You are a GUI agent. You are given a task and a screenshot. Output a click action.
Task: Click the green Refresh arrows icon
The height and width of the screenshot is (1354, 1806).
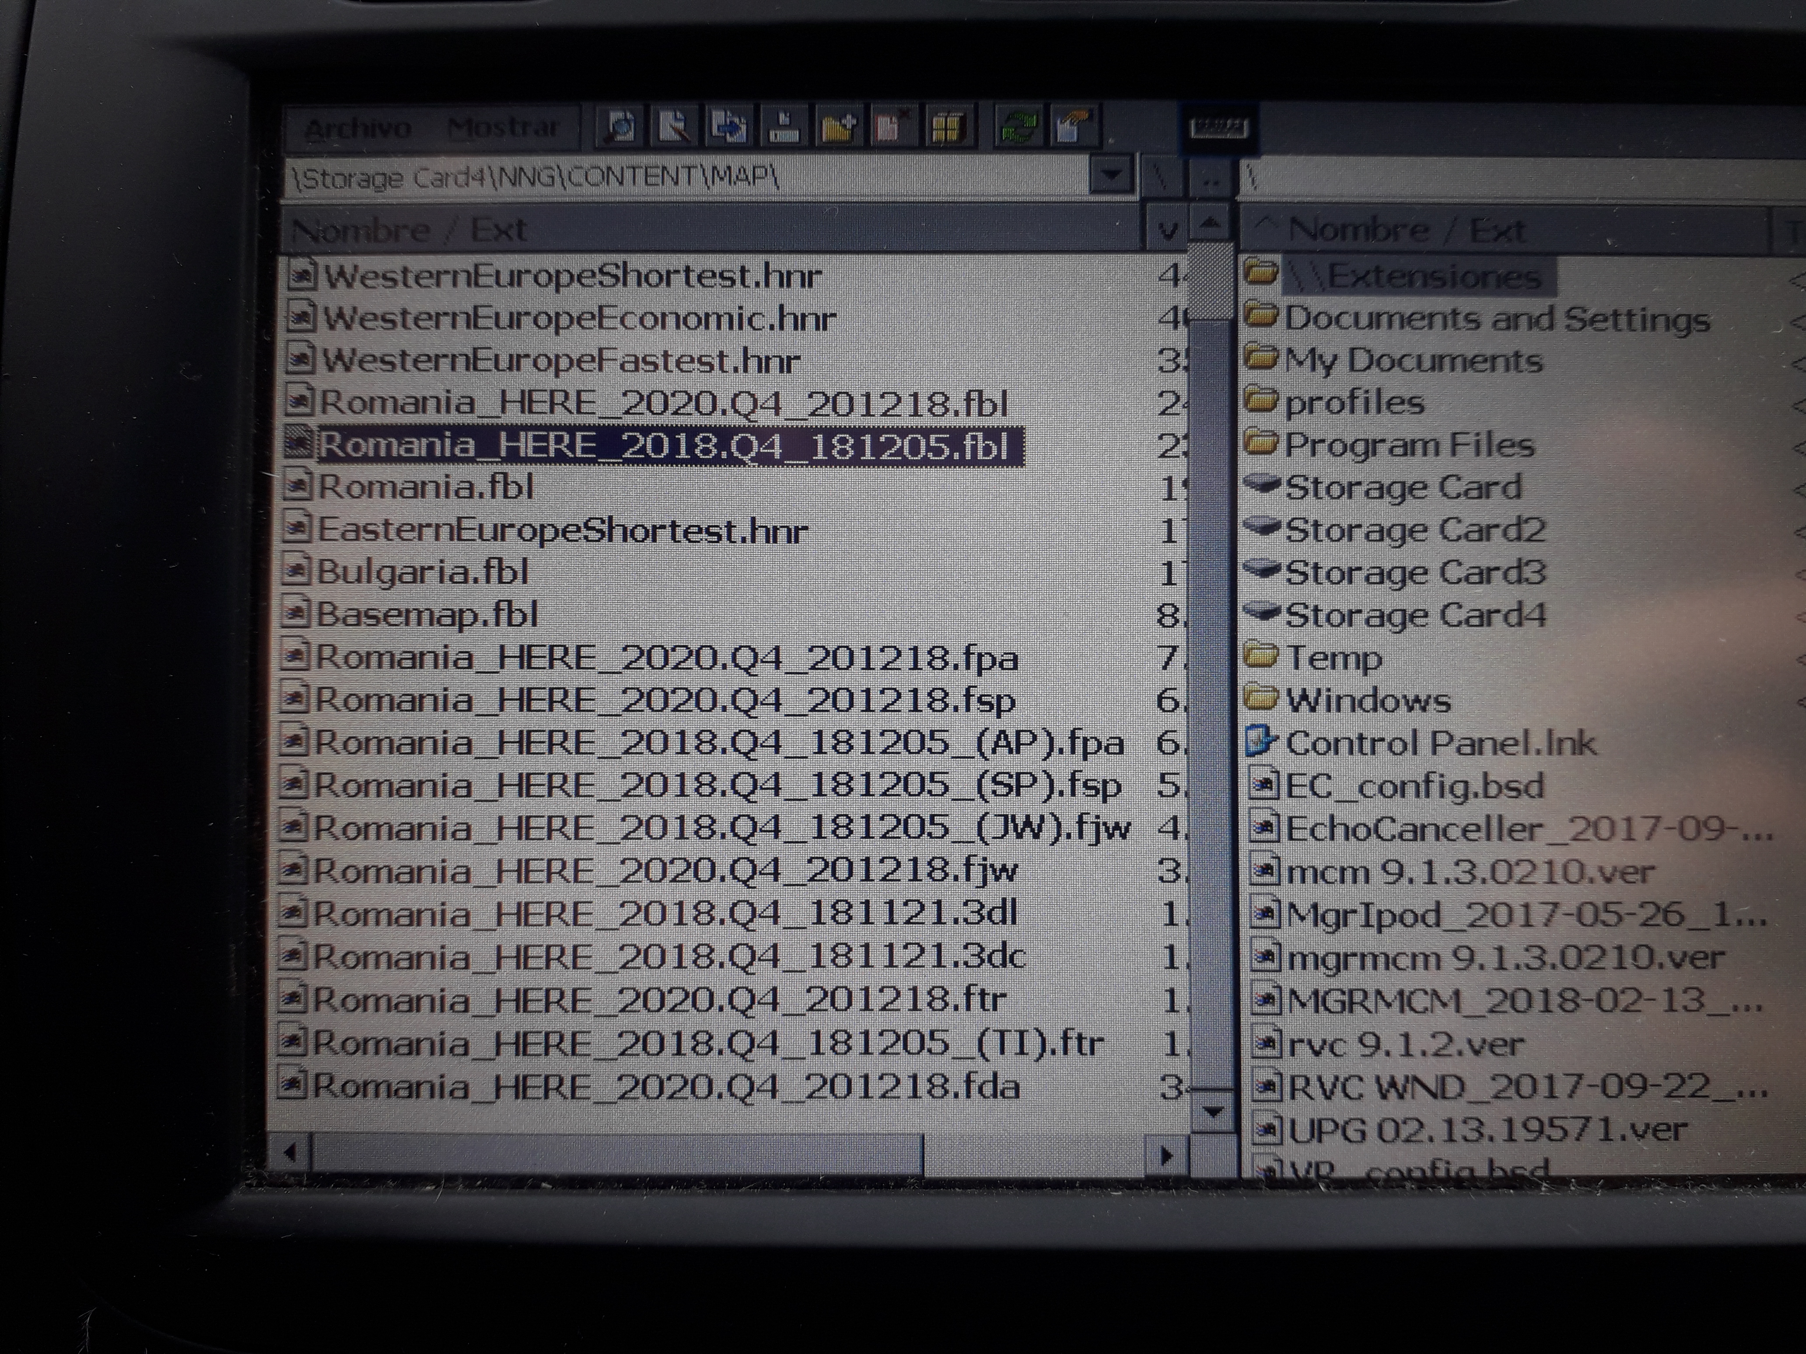click(1019, 127)
